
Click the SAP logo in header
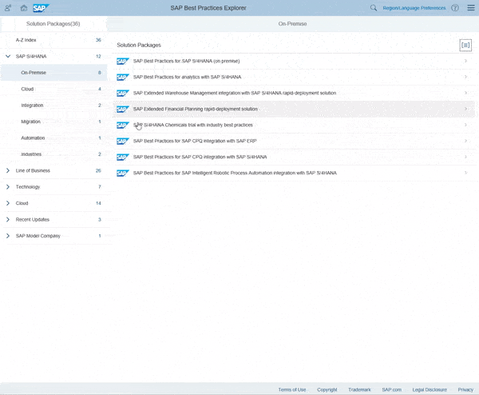point(41,8)
